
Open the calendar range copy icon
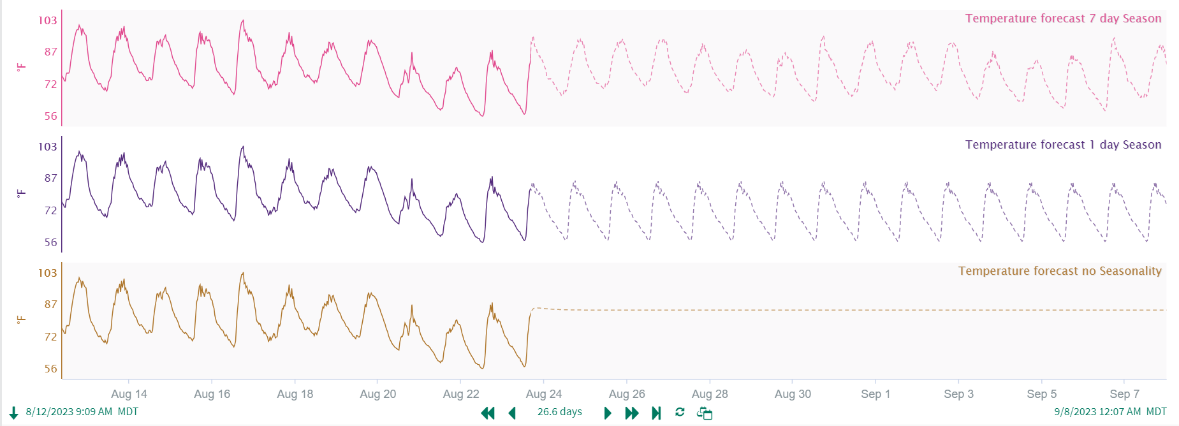(x=705, y=413)
